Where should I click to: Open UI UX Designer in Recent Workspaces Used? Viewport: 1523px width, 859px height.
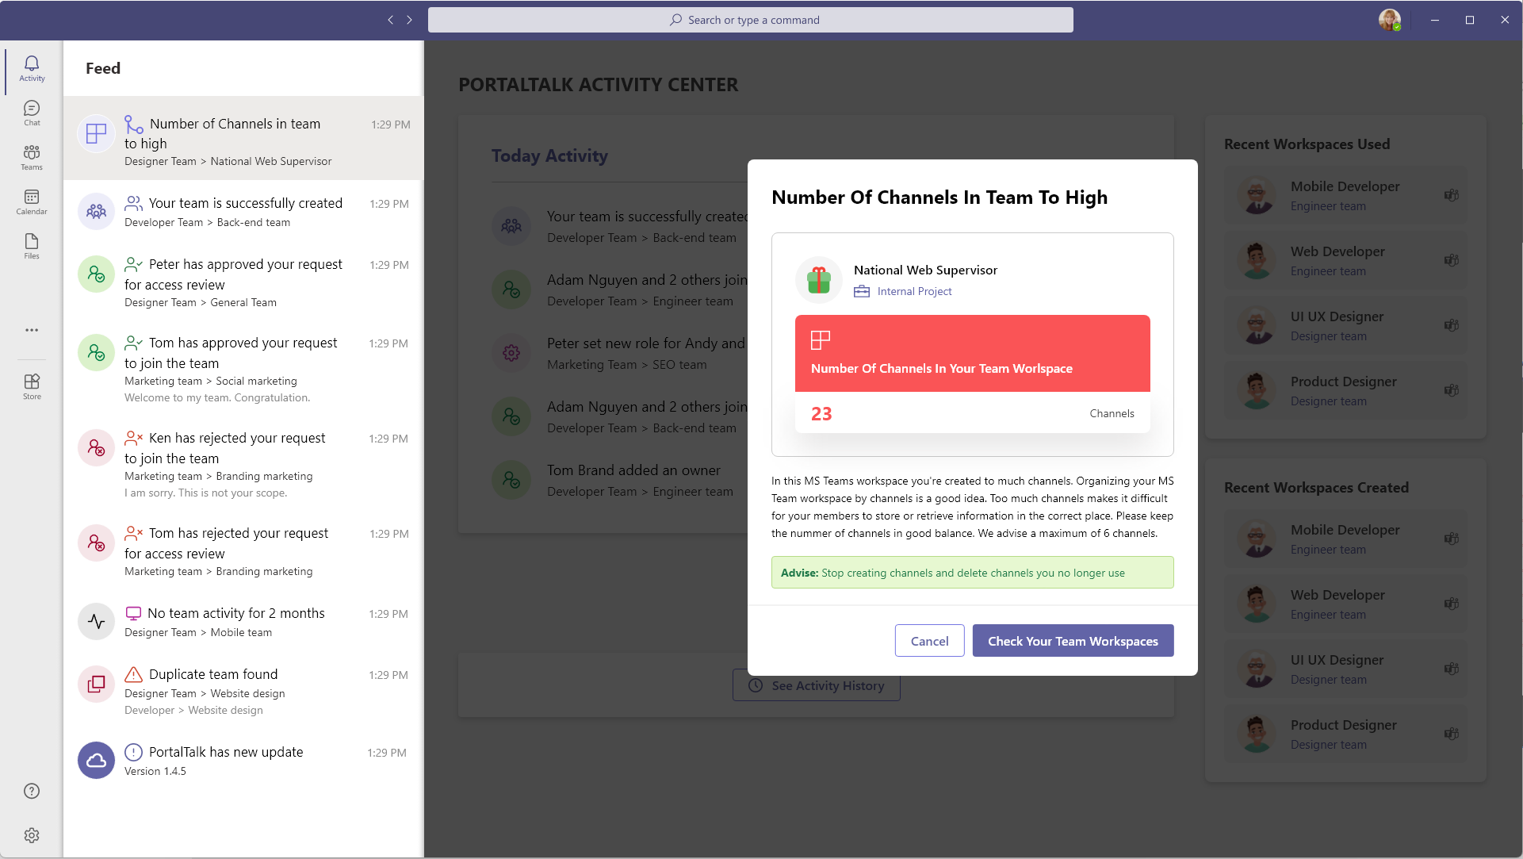pos(1345,325)
